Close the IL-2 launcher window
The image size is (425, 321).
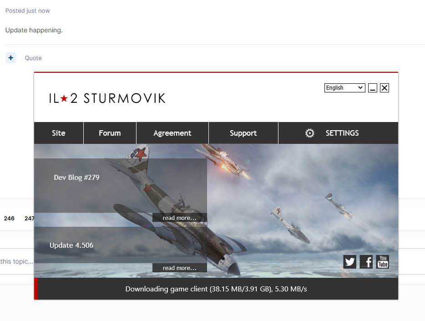pos(385,88)
